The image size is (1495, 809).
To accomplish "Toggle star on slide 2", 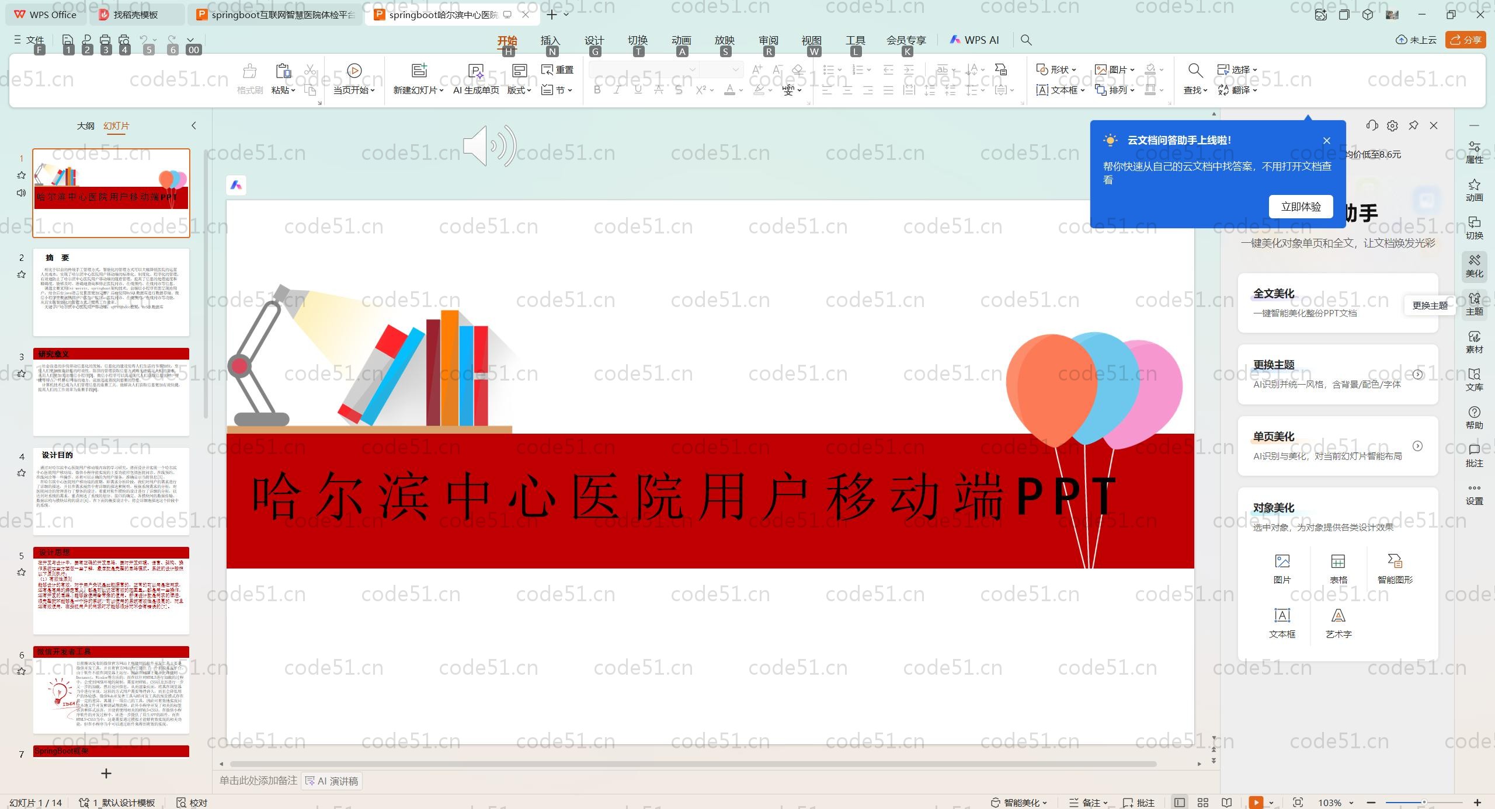I will [22, 274].
